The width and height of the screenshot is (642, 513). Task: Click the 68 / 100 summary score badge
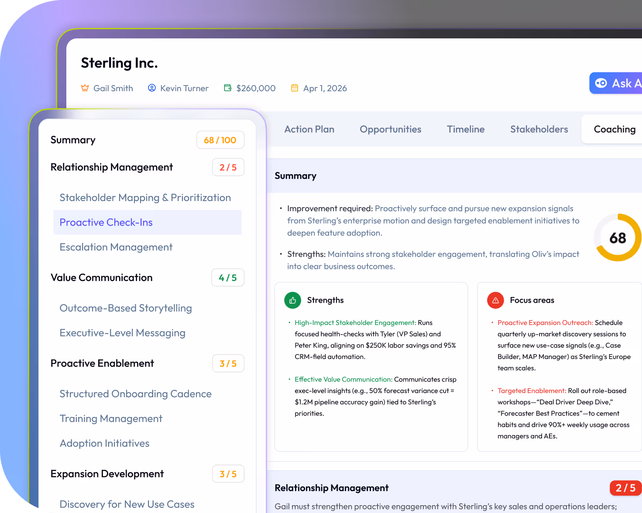[220, 140]
